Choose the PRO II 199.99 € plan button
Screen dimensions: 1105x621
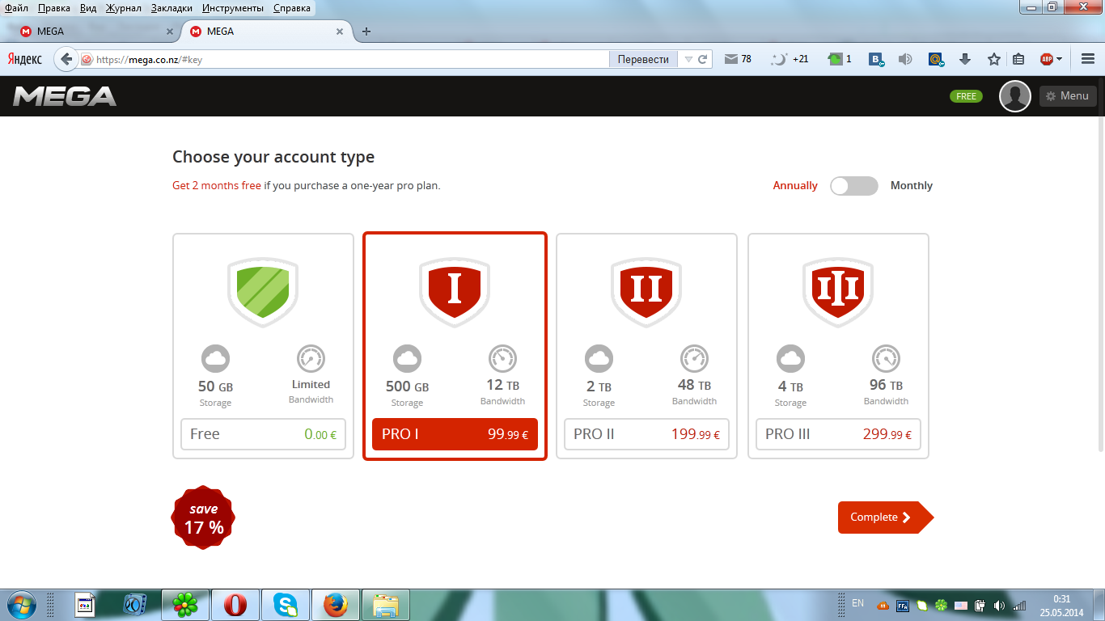click(646, 434)
